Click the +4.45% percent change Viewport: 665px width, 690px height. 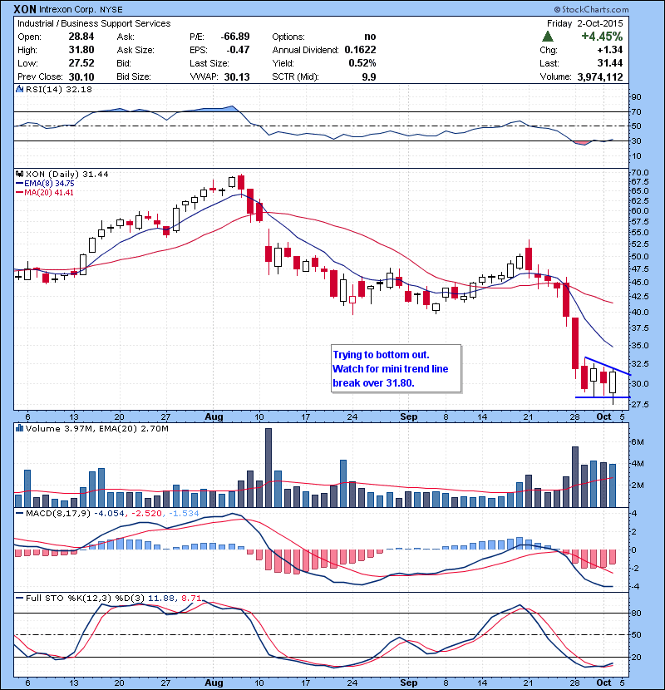602,36
